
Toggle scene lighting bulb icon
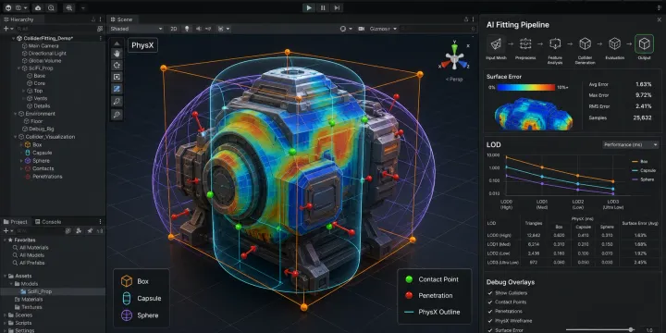[x=186, y=29]
